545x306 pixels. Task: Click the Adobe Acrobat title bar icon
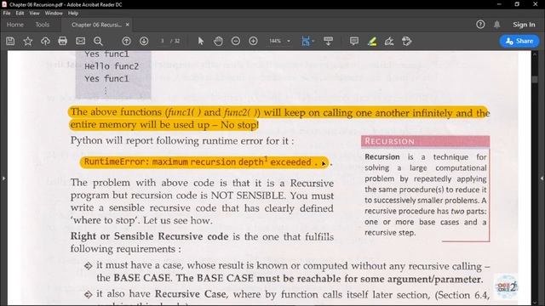[4, 4]
